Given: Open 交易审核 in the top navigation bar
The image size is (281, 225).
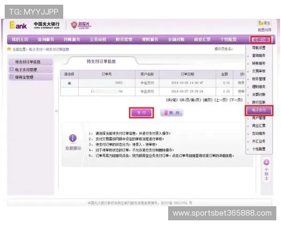Looking at the screenshot, I should click(98, 39).
